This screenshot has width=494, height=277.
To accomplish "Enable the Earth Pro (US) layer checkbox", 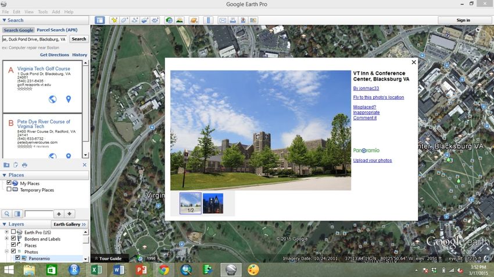I will 13,232.
